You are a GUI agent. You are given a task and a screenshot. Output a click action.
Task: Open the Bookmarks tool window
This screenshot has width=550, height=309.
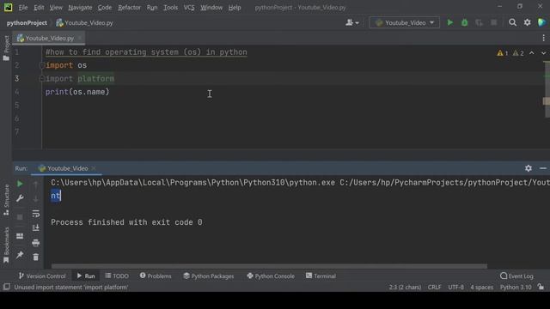click(6, 245)
